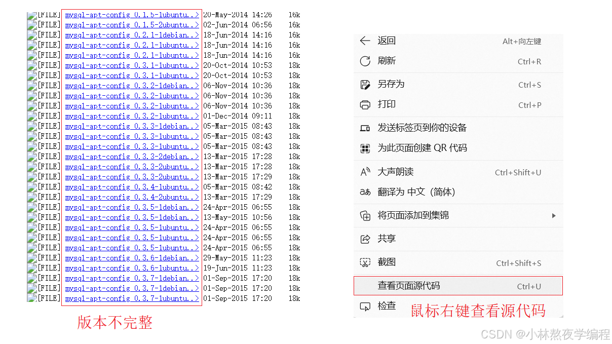This screenshot has height=344, width=612.
Task: Click Ctrl+U shortcut text in menu
Action: click(529, 287)
